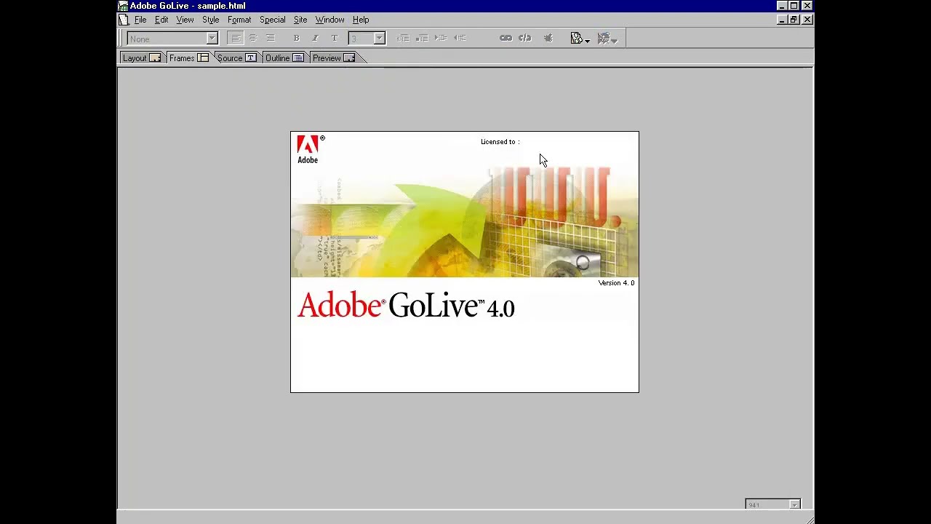Toggle teletype T text style

(335, 39)
